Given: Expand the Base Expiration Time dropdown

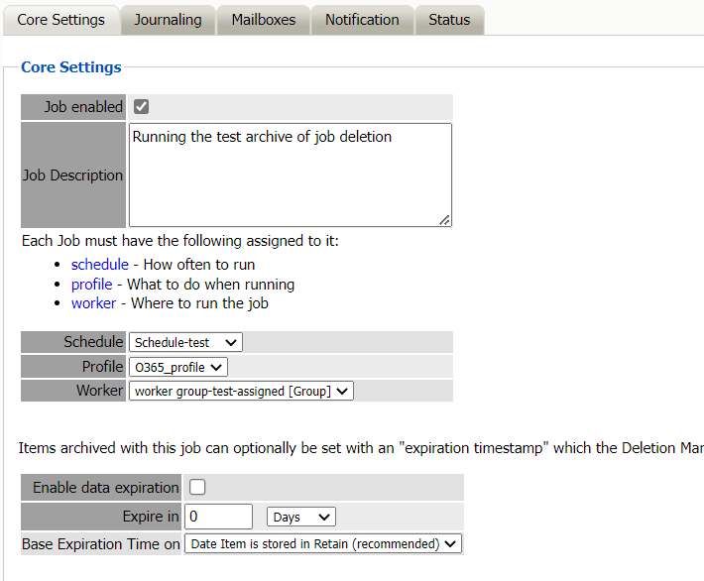Looking at the screenshot, I should 323,543.
